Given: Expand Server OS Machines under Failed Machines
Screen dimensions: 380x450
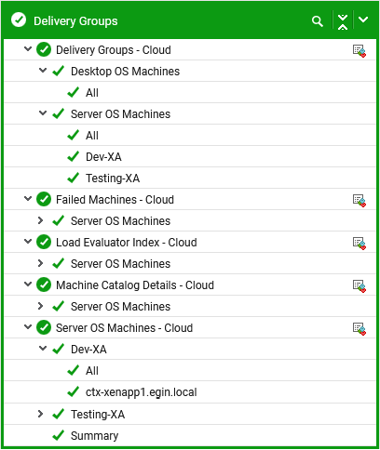Looking at the screenshot, I should (x=40, y=220).
